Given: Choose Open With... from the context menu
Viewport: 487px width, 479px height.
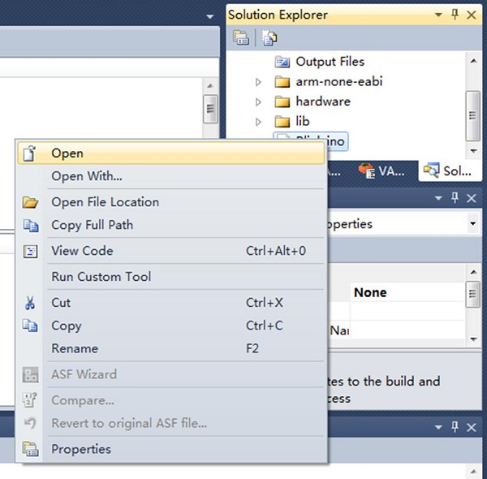Looking at the screenshot, I should (x=87, y=176).
